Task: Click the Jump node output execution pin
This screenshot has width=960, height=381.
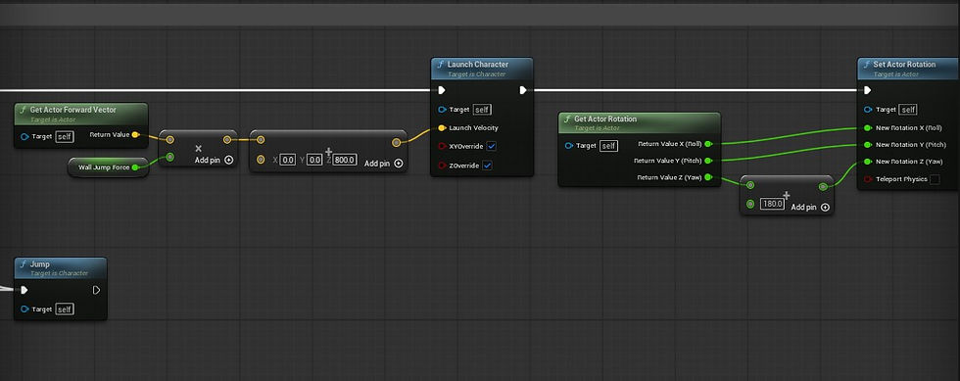Action: point(96,290)
